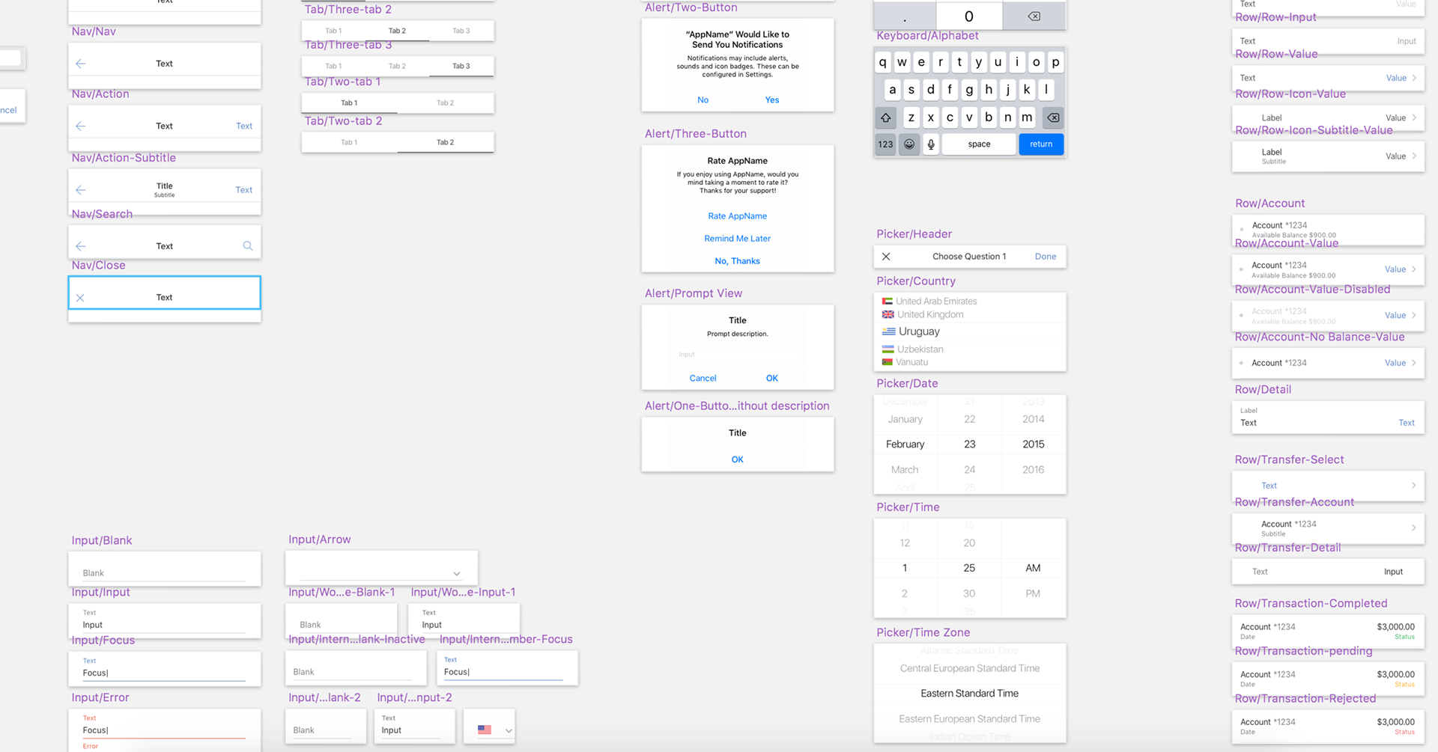Click the chevron in the Row/Transfer-Select row
Screen dimensions: 1438x752
[x=1414, y=486]
